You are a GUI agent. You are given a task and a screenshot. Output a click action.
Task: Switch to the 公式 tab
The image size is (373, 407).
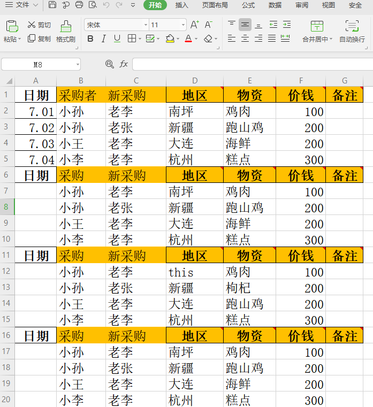[248, 5]
